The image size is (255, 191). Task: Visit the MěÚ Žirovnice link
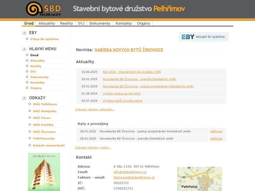[44, 132]
